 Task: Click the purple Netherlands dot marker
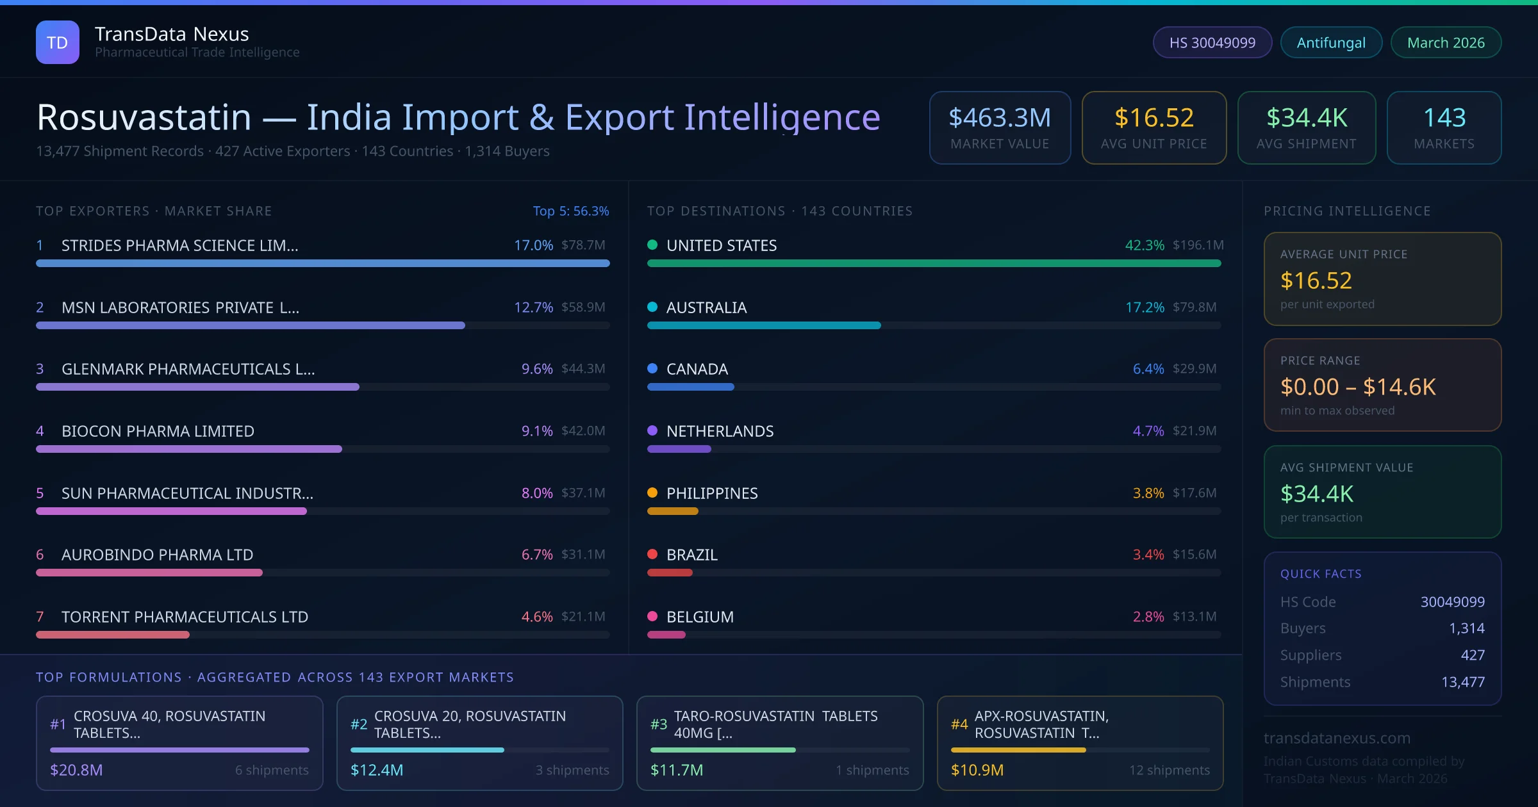tap(652, 430)
